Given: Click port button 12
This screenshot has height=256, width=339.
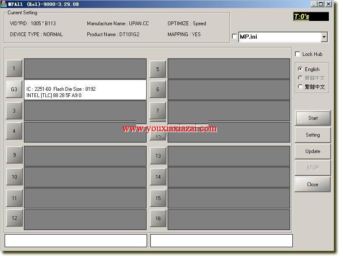Looking at the screenshot, I should (14, 218).
